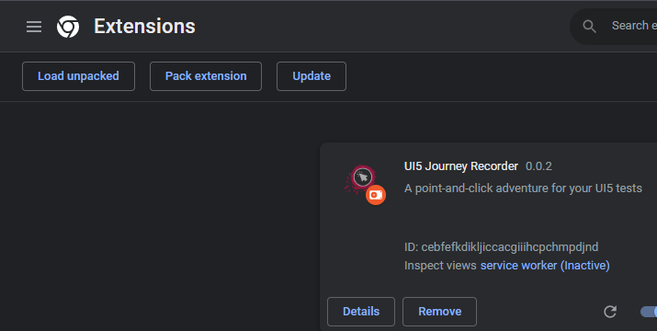The width and height of the screenshot is (657, 331).
Task: Click the UI5 Journey Recorder extension icon
Action: point(361,179)
